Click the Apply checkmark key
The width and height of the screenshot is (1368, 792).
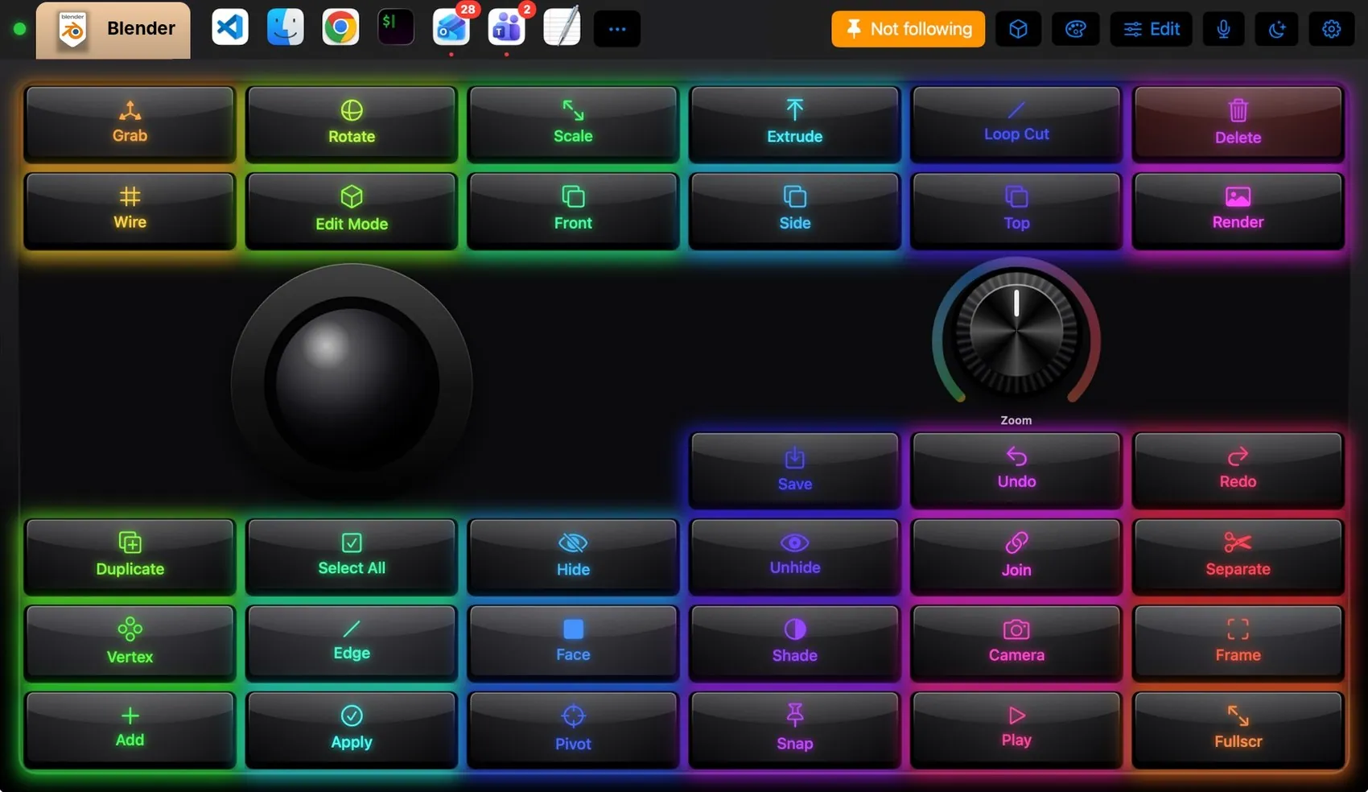[x=352, y=729]
